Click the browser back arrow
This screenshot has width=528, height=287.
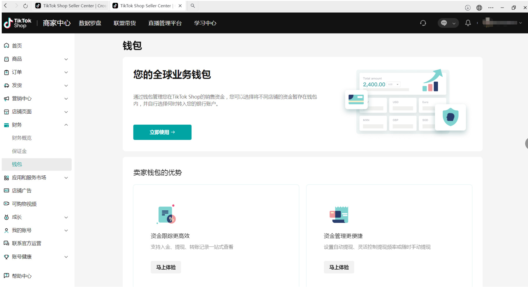5,6
